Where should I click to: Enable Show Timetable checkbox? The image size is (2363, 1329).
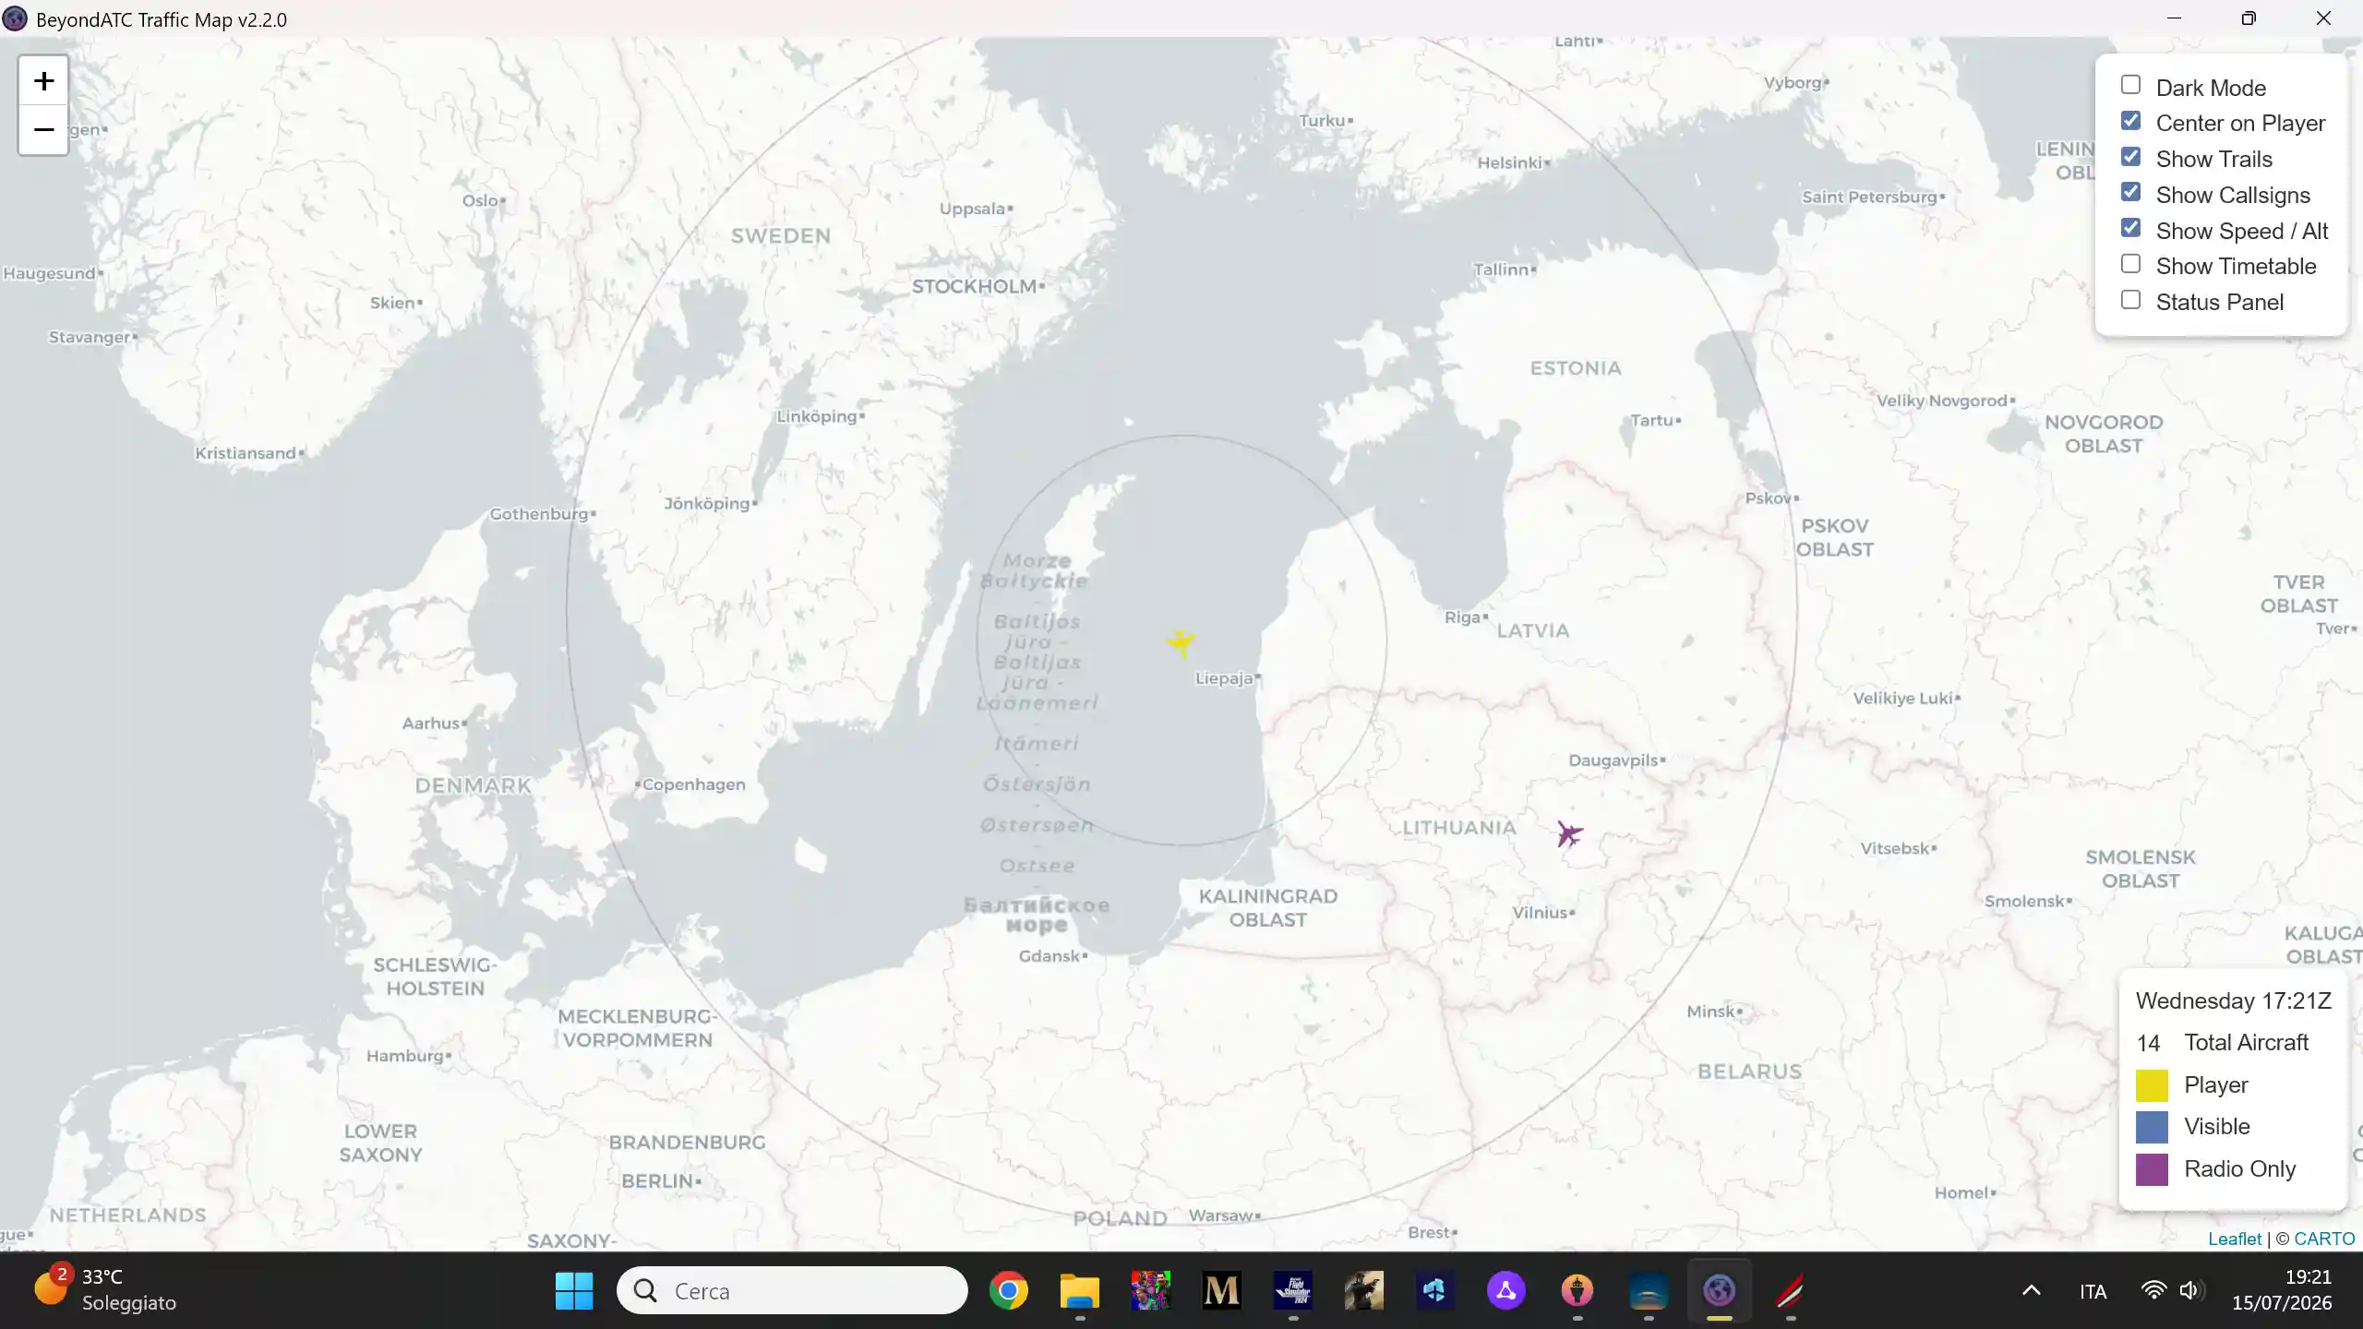click(2130, 264)
